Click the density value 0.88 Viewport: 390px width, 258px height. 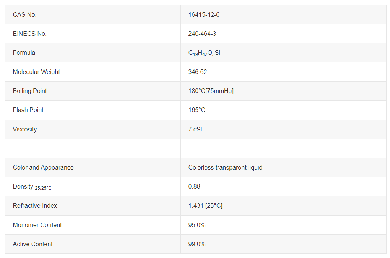(x=194, y=187)
